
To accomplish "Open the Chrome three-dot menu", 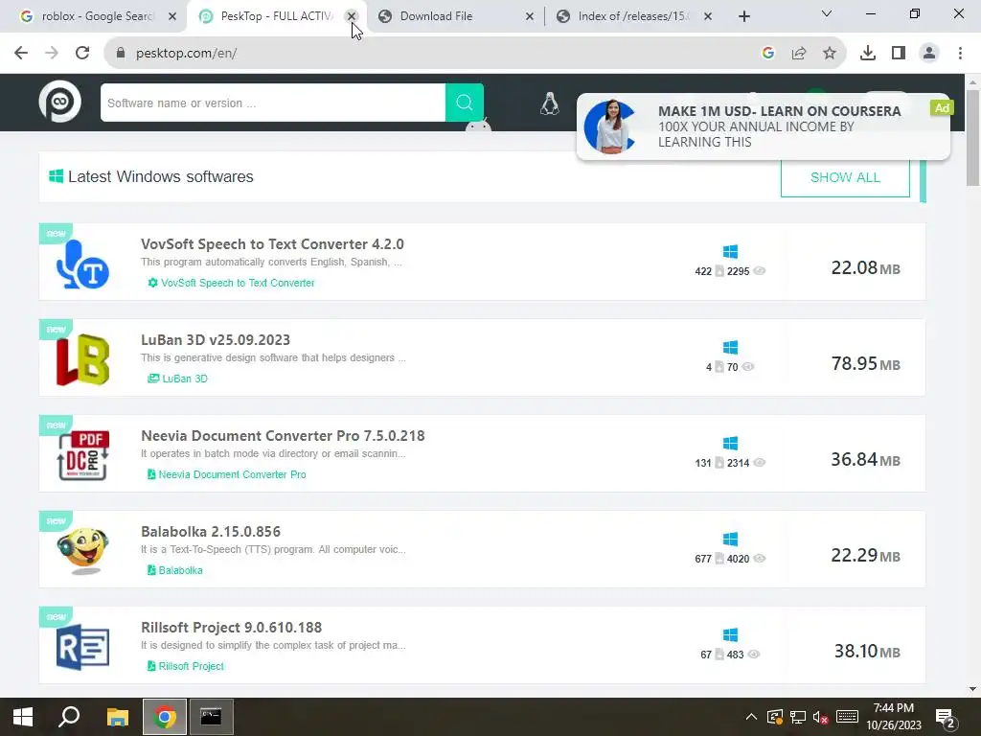I will (x=960, y=54).
